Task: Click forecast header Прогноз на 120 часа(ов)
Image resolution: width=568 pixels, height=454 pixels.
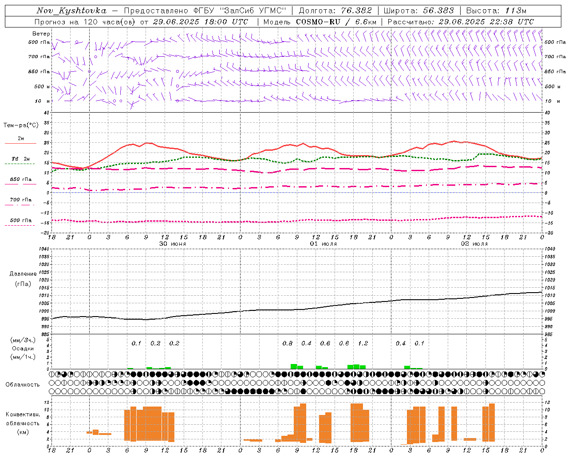Action: [86, 22]
